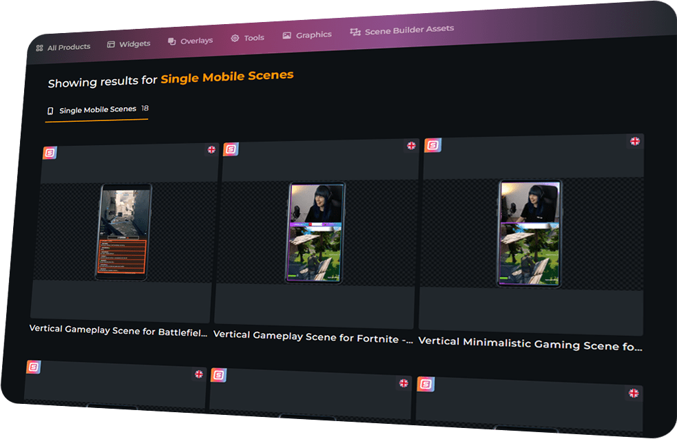Switch to the Widgets category
The width and height of the screenshot is (677, 439).
[134, 43]
